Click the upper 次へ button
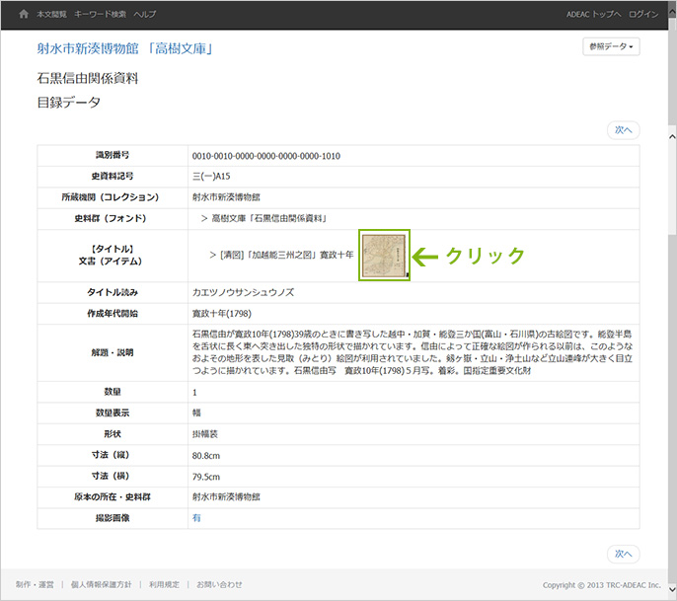The image size is (677, 601). [x=623, y=129]
